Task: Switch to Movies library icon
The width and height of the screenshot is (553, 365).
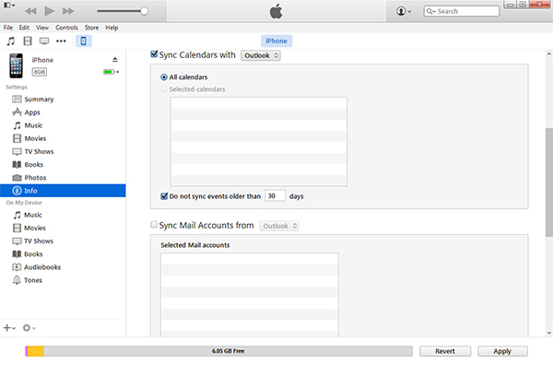Action: pyautogui.click(x=28, y=41)
